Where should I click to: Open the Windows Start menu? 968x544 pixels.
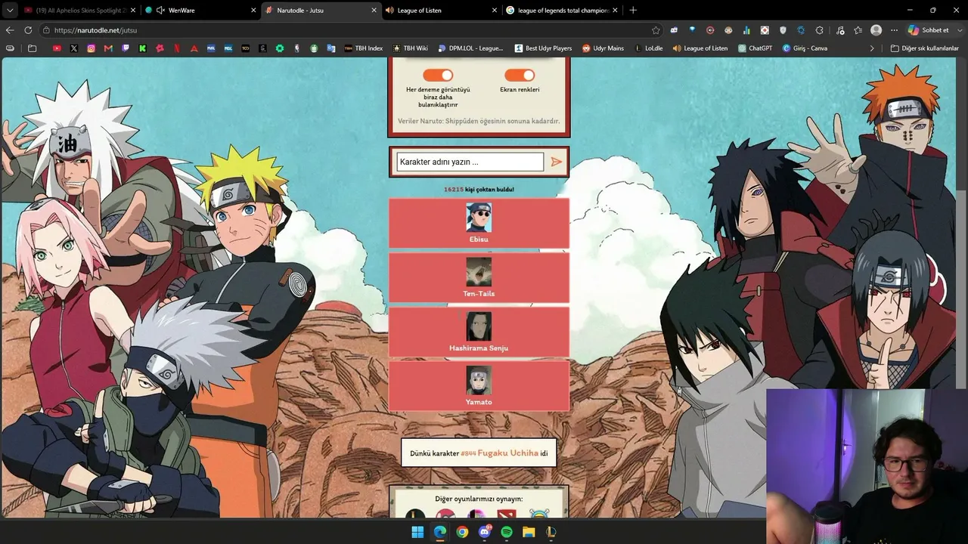tap(417, 532)
